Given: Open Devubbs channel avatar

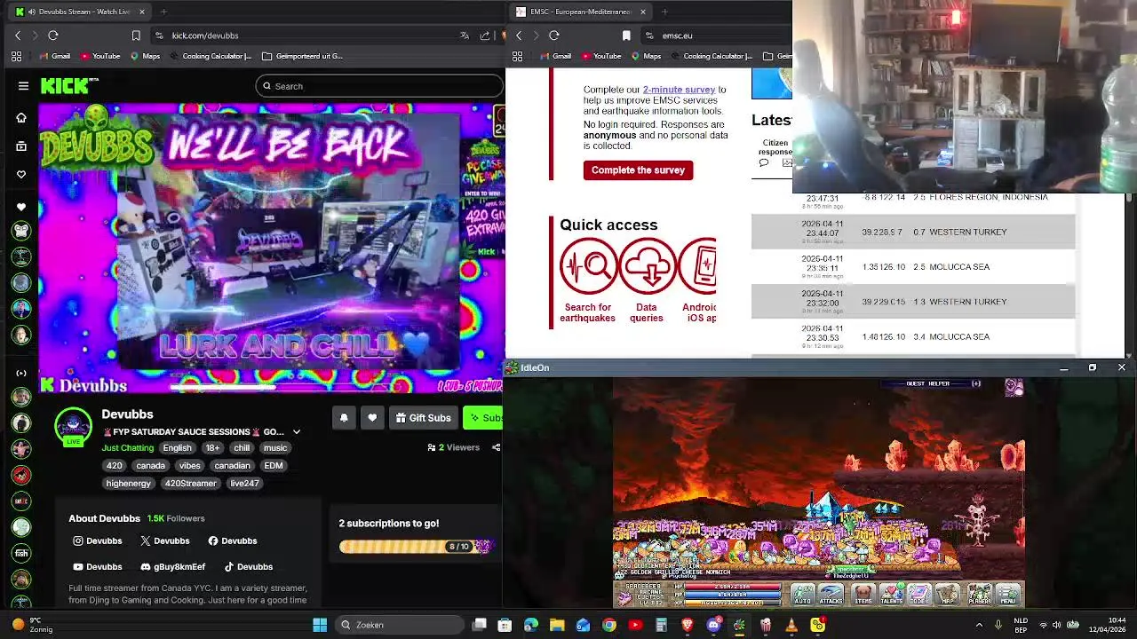Looking at the screenshot, I should click(74, 426).
